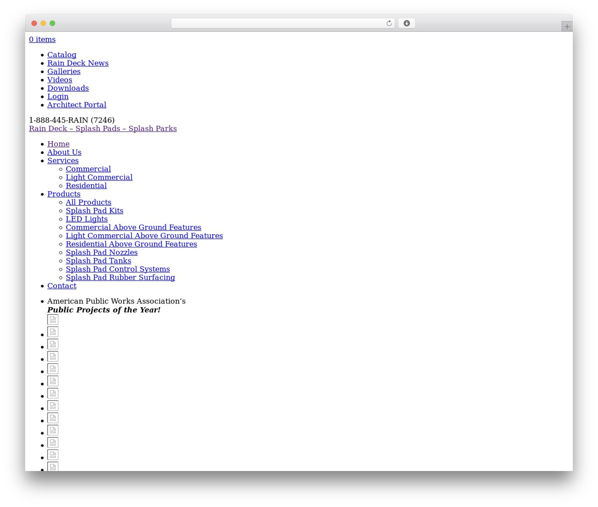Open All Products submenu link

point(88,203)
